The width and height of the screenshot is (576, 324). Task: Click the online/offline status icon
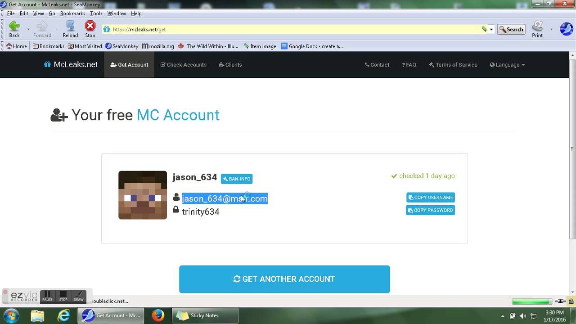click(x=561, y=301)
